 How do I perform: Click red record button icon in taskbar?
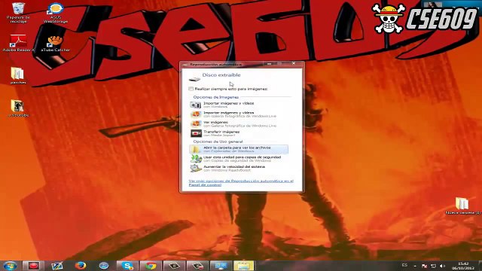tap(34, 266)
